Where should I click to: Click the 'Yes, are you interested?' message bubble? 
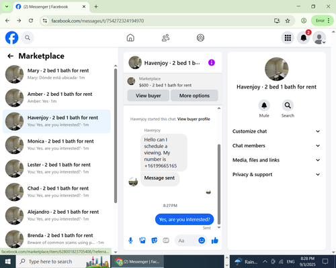[x=184, y=220]
